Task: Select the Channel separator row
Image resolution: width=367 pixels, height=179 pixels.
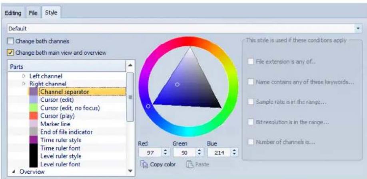Action: [x=82, y=91]
